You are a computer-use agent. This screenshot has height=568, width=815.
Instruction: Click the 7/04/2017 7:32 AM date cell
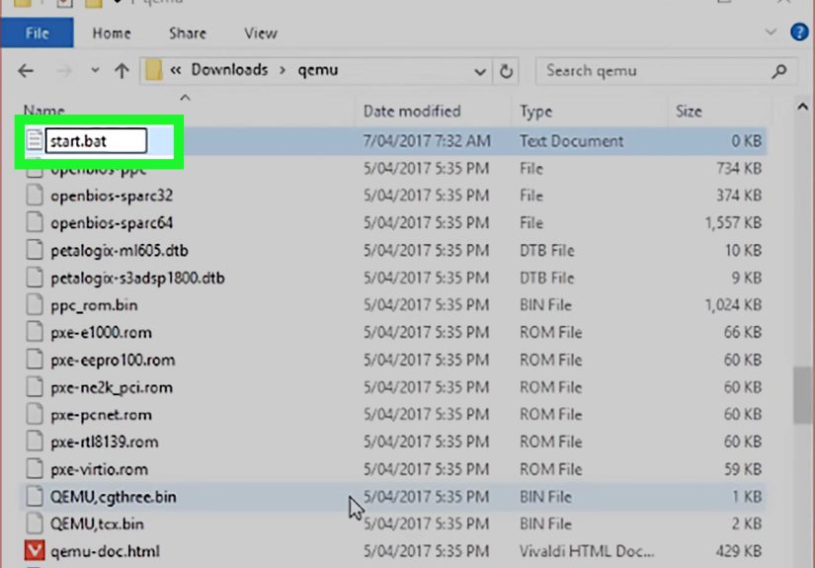[427, 141]
